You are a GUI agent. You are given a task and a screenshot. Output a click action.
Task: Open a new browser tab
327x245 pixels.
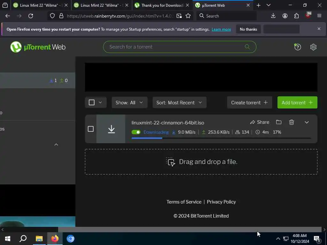[x=258, y=5]
